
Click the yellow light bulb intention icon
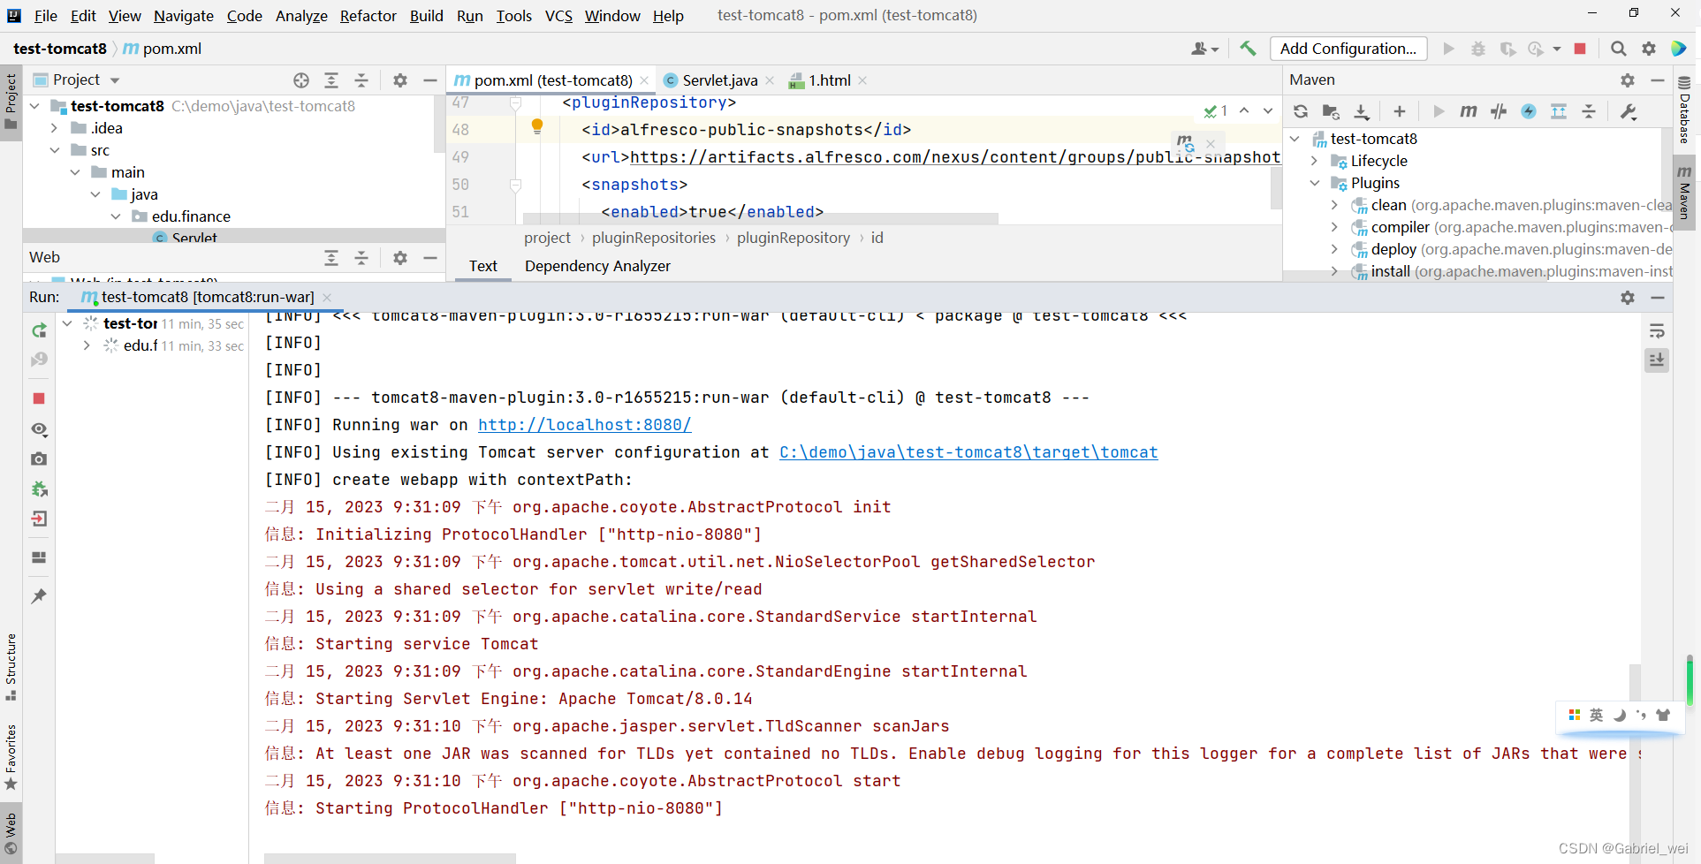537,126
